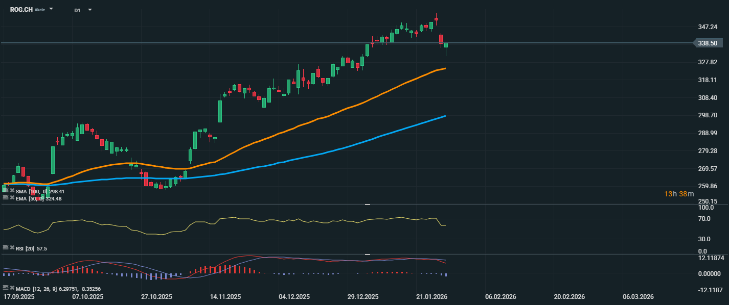Screen dimensions: 729x305
Task: Expand the D1 timeframe dropdown arrow
Action: pyautogui.click(x=90, y=10)
